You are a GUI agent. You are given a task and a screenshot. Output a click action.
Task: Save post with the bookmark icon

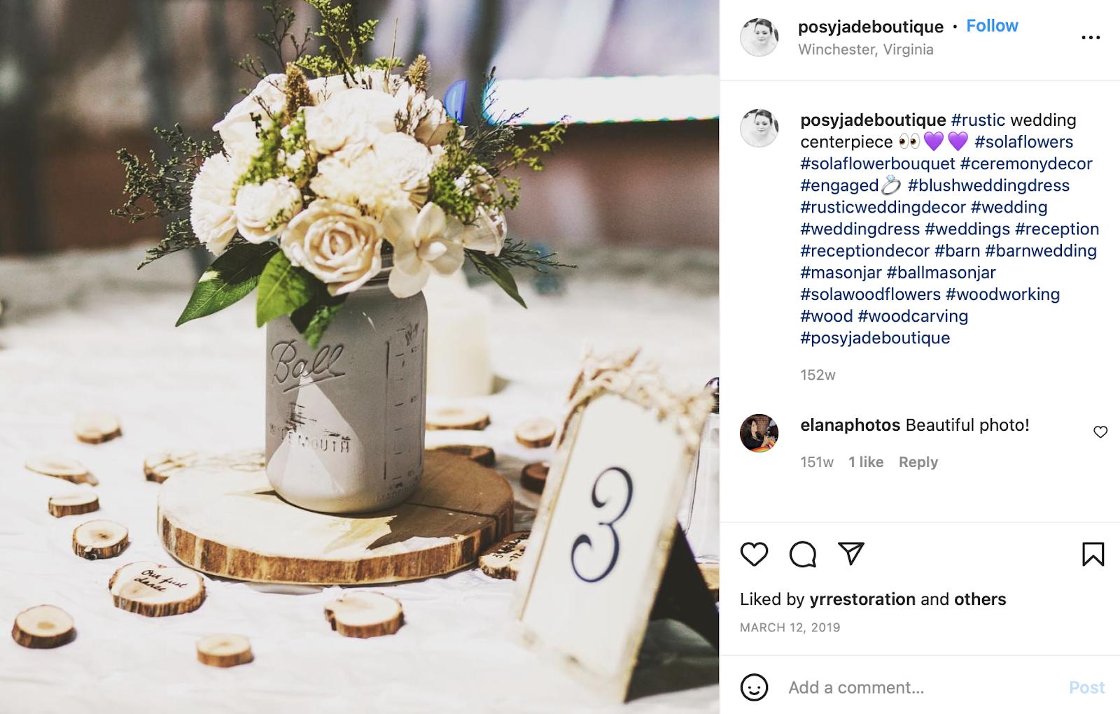(1093, 555)
